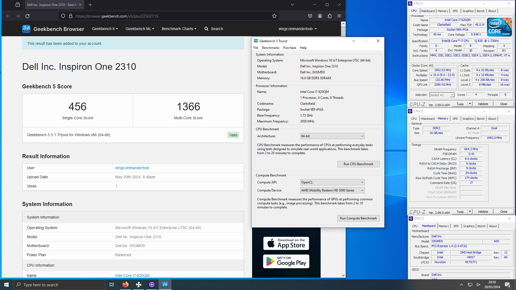Click Download on the App Store badge
This screenshot has width=516, height=290.
pyautogui.click(x=286, y=244)
